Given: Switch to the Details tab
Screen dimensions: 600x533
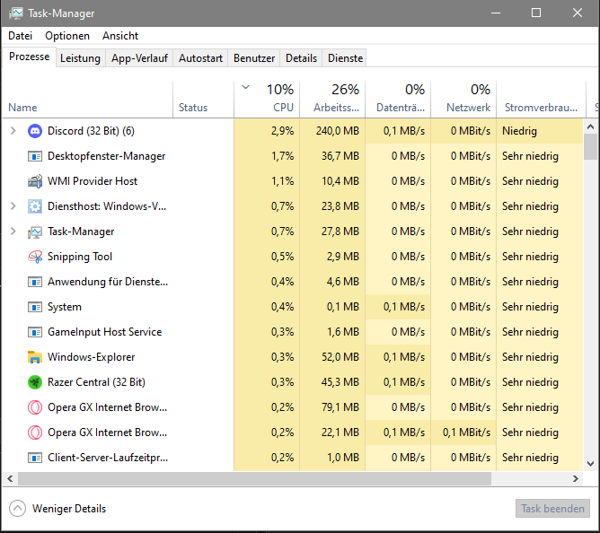Looking at the screenshot, I should (x=301, y=58).
